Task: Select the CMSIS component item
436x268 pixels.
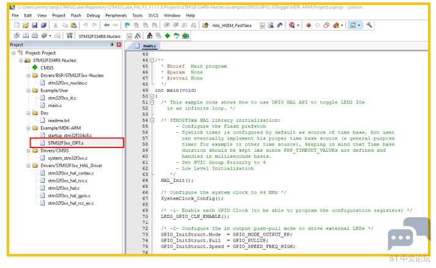Action: click(x=47, y=68)
